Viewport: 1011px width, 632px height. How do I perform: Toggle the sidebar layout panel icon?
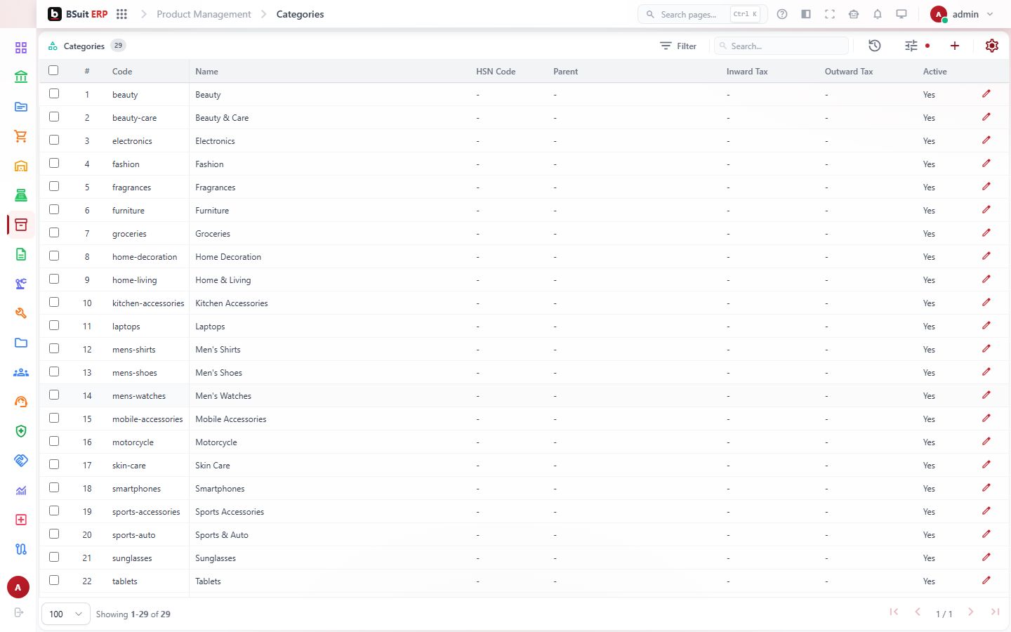(806, 14)
